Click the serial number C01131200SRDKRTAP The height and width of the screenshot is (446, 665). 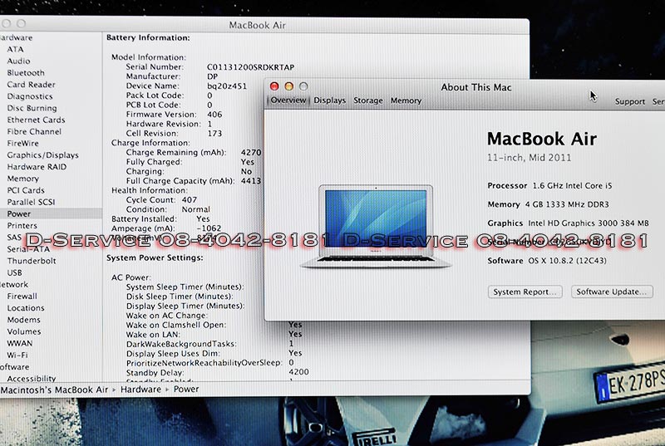pos(251,67)
